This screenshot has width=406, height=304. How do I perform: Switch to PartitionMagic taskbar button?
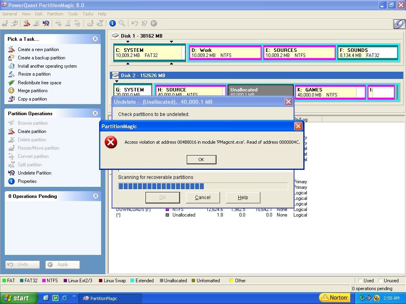(x=110, y=298)
